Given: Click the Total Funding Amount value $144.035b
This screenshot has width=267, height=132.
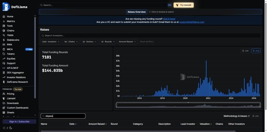Looking at the screenshot, I should 52,70.
